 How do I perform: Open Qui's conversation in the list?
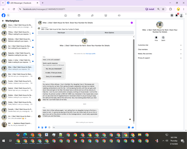(x=18, y=47)
